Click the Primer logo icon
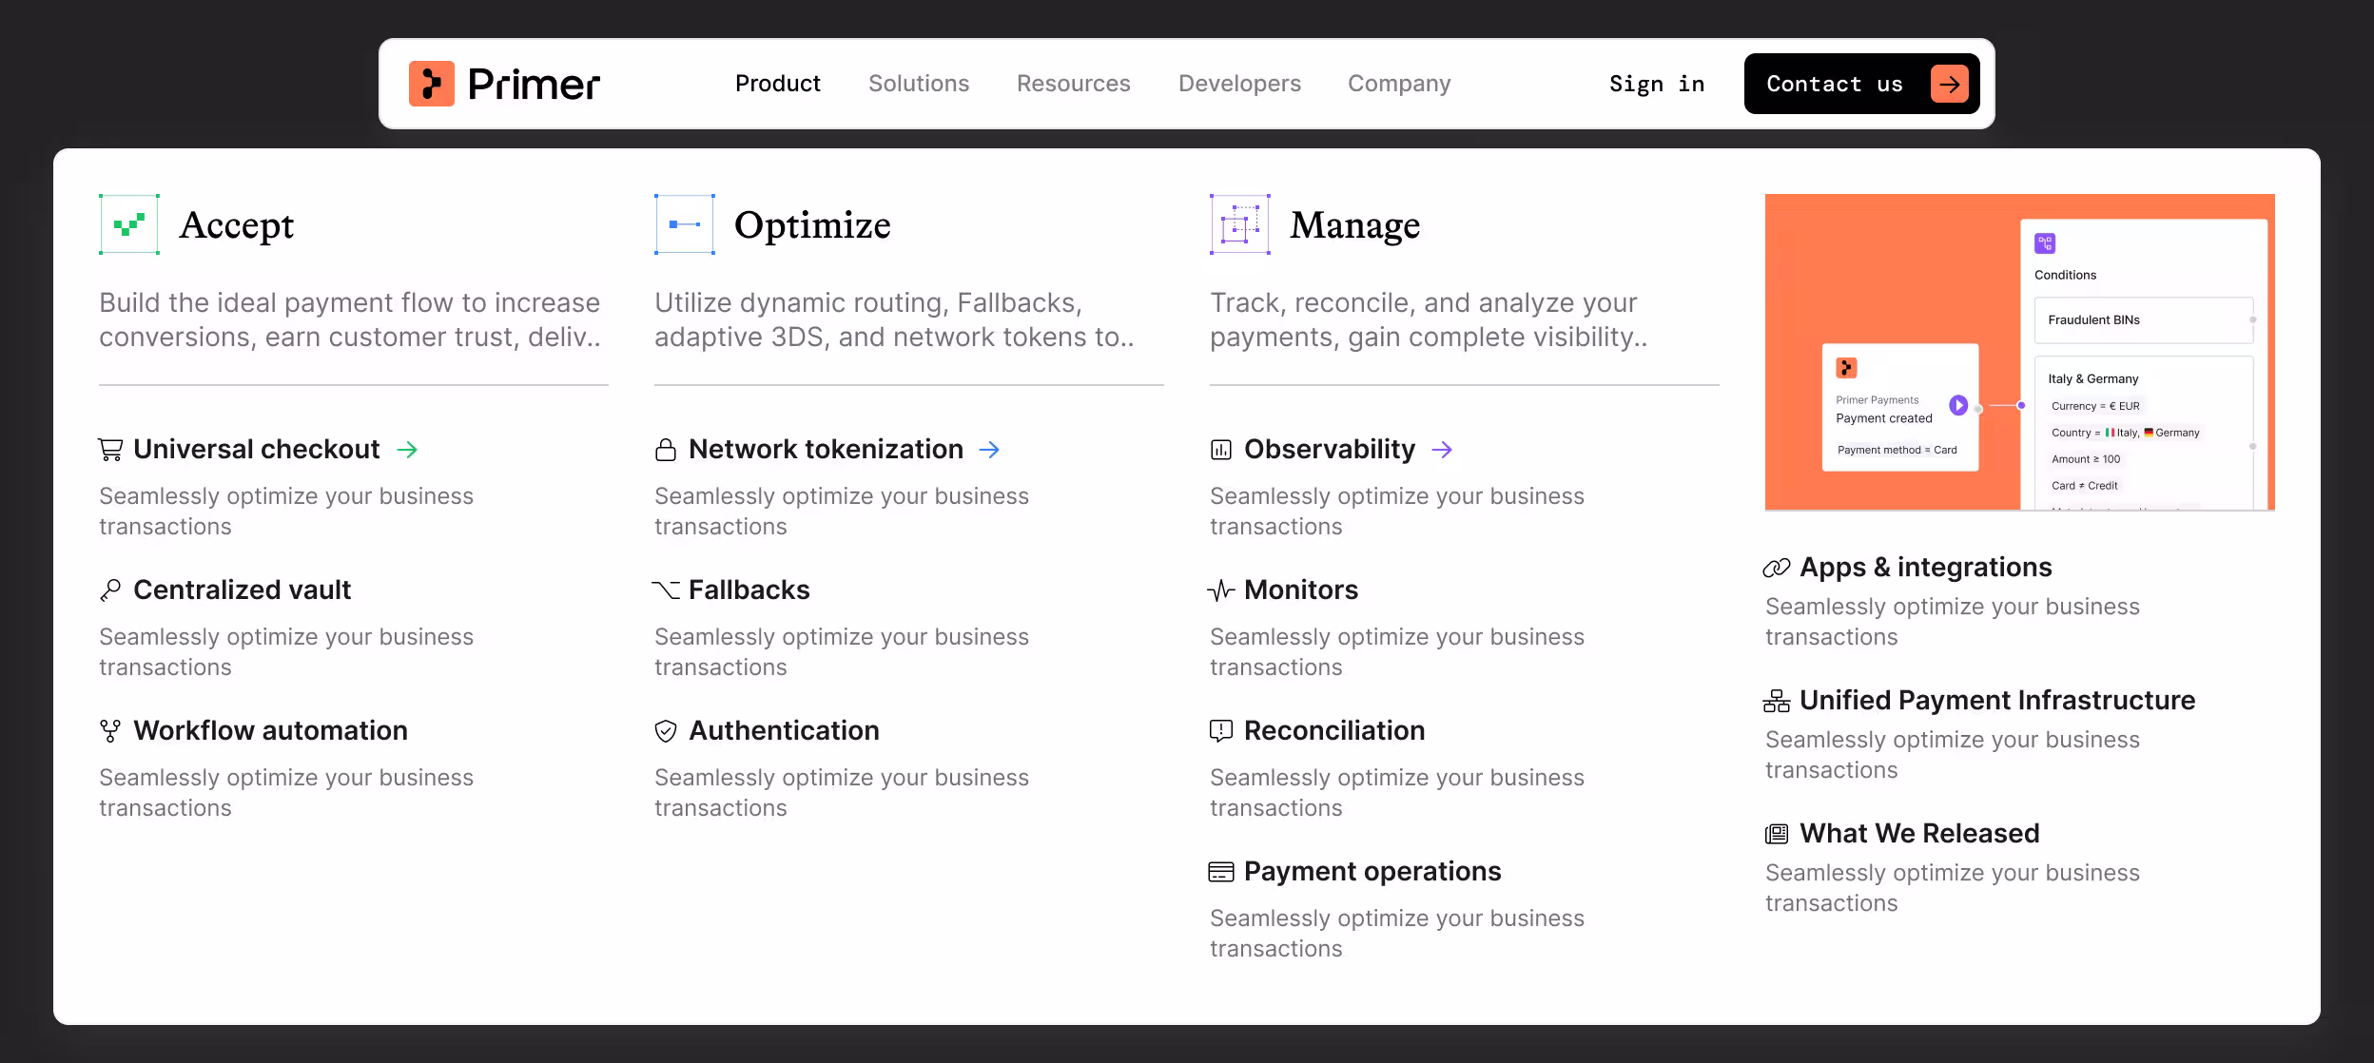 pyautogui.click(x=435, y=84)
